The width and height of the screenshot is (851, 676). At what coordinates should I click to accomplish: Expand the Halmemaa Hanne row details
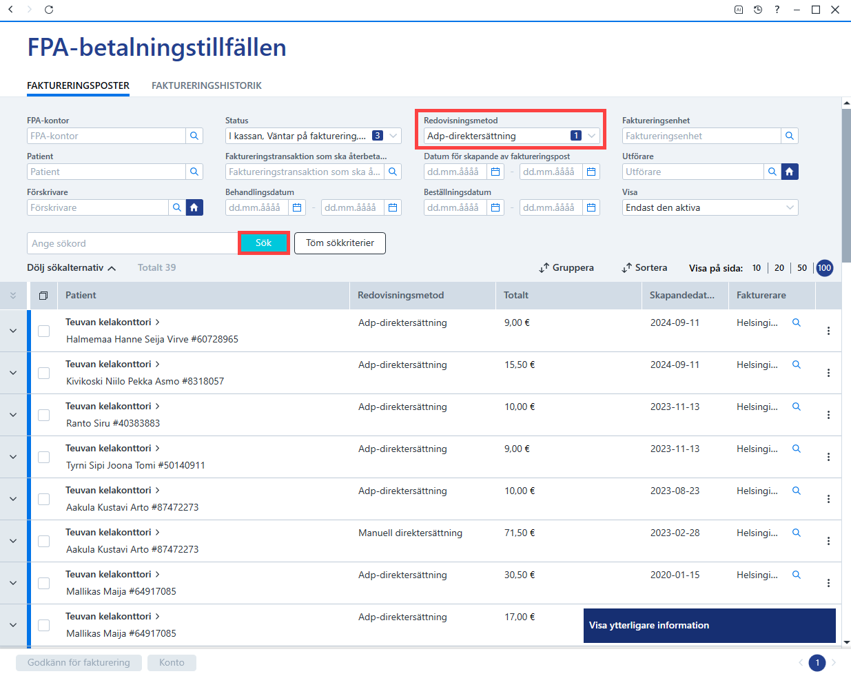pos(13,331)
